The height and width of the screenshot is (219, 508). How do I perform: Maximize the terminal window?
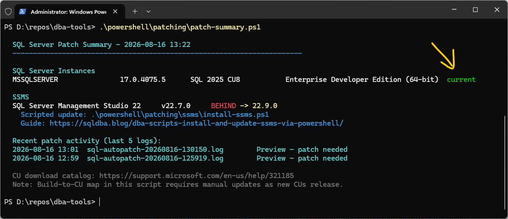click(475, 10)
